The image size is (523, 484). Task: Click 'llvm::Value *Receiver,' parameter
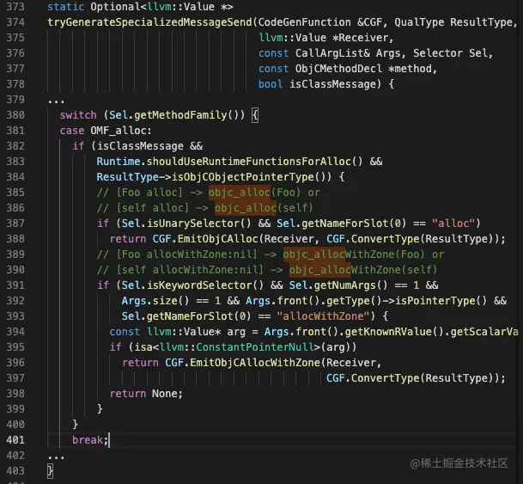click(x=325, y=38)
